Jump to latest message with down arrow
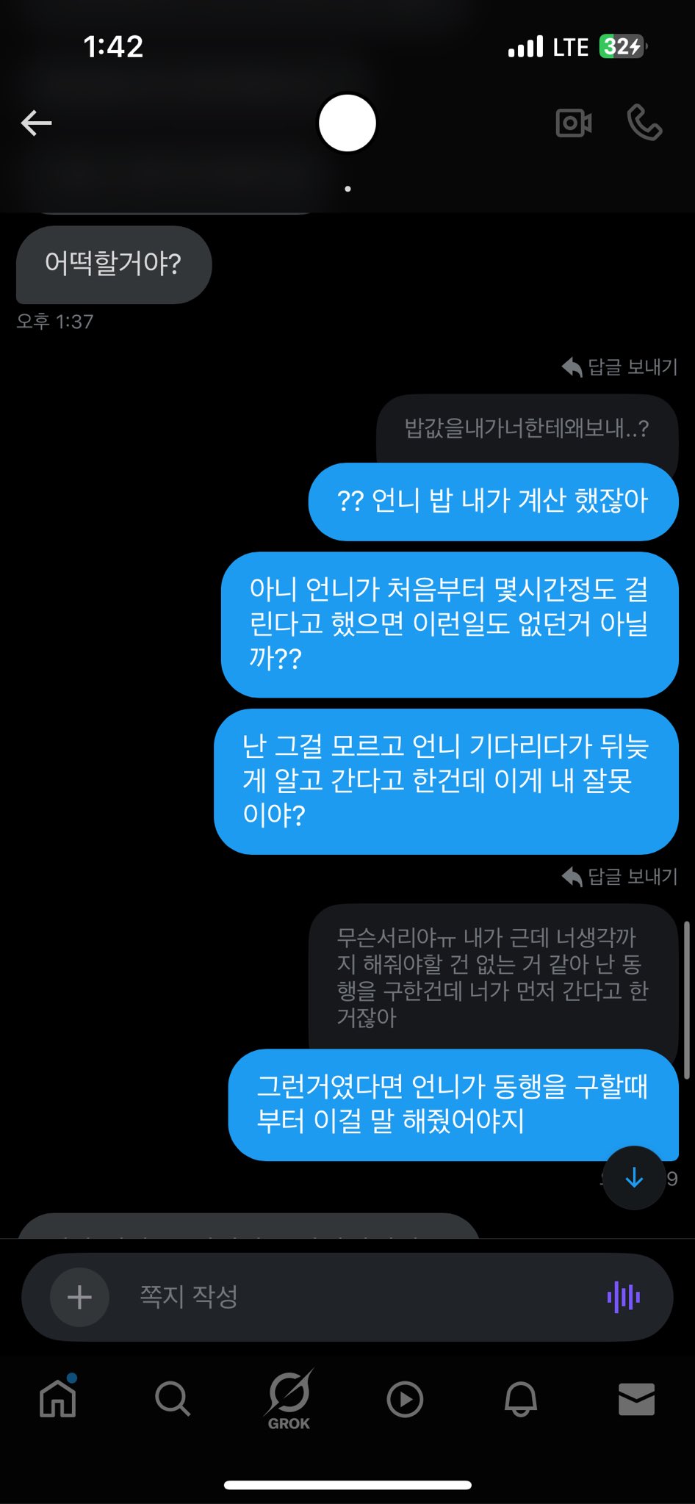Viewport: 695px width, 1504px height. [x=634, y=1178]
